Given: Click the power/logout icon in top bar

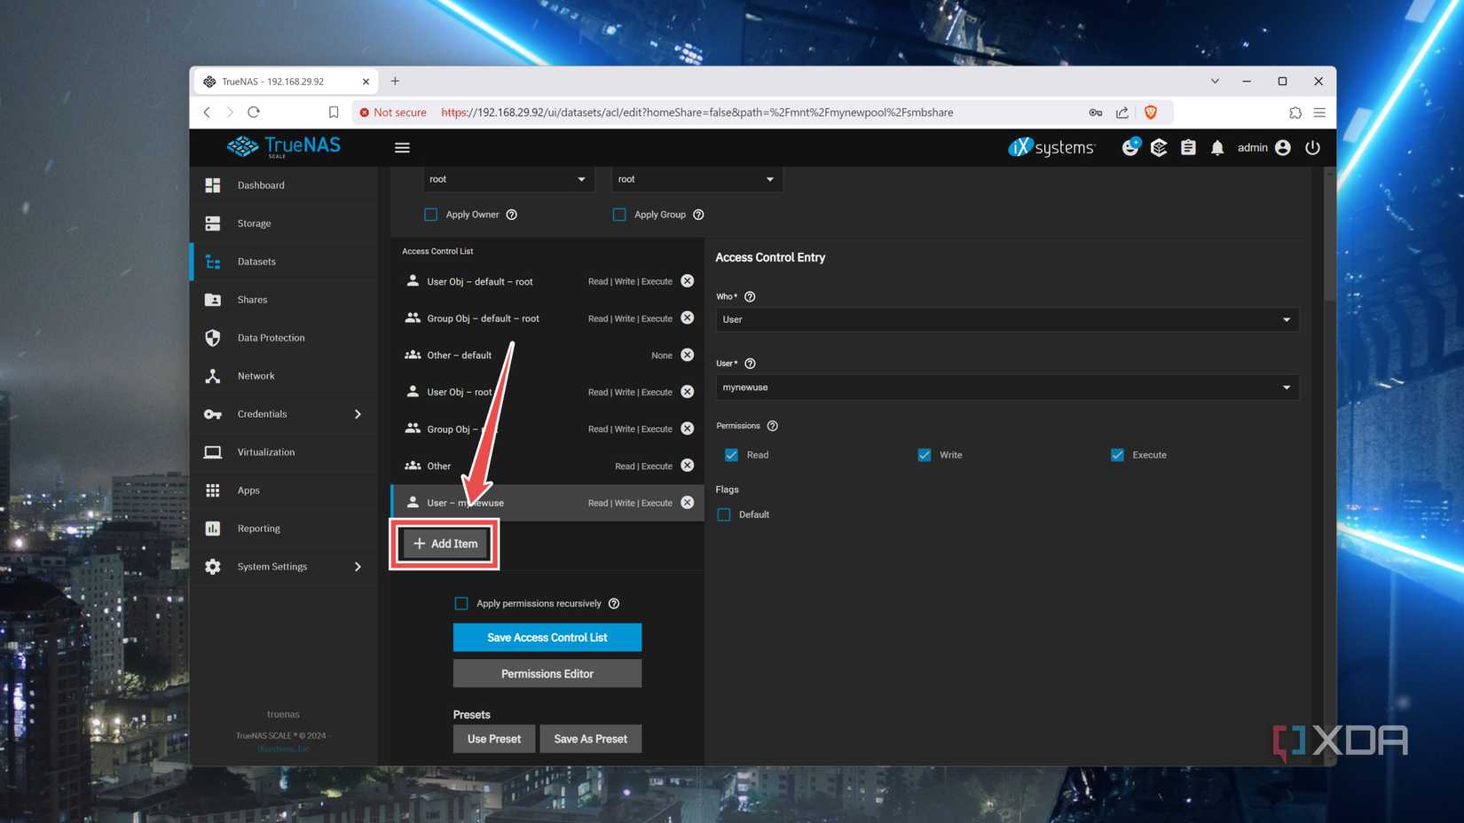Looking at the screenshot, I should tap(1312, 147).
